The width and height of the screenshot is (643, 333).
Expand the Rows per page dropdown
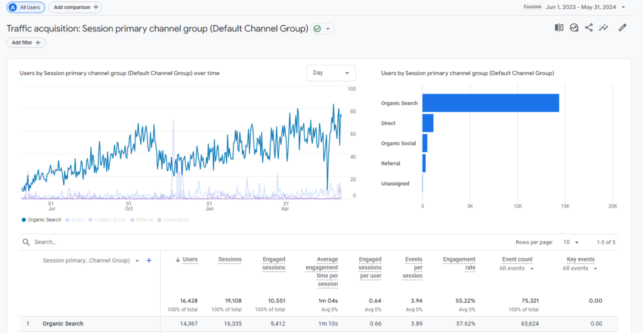coord(572,242)
